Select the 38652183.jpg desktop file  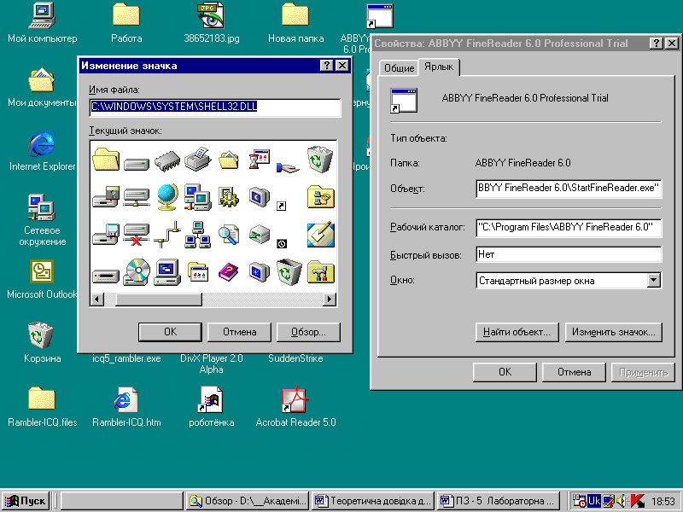211,23
